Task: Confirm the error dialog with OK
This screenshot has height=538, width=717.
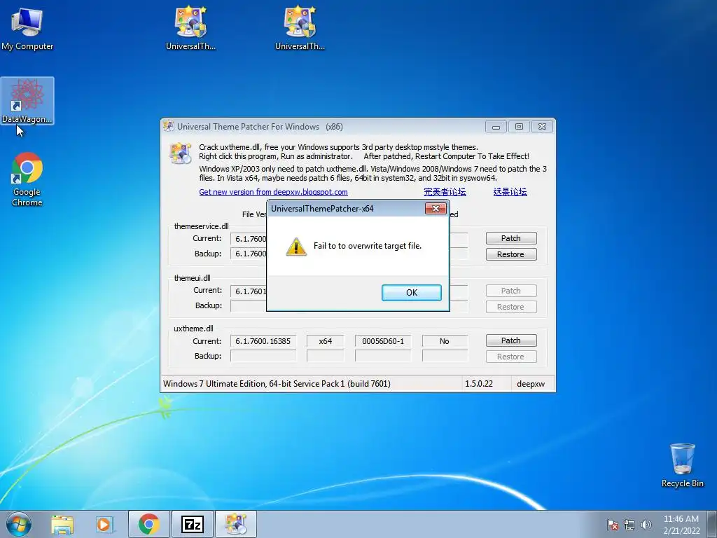Action: pos(412,293)
